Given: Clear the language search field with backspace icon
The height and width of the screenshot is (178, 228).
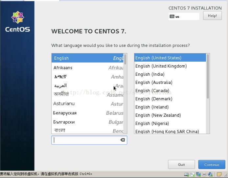Looking at the screenshot, I should click(x=123, y=140).
